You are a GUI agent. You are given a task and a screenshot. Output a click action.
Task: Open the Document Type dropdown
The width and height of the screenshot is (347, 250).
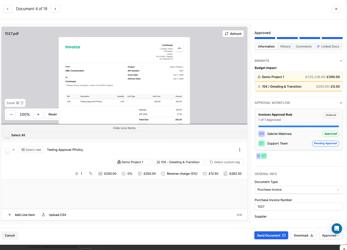click(x=299, y=190)
